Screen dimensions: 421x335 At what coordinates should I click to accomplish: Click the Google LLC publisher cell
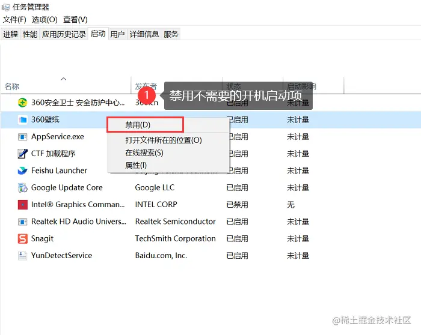click(x=155, y=187)
